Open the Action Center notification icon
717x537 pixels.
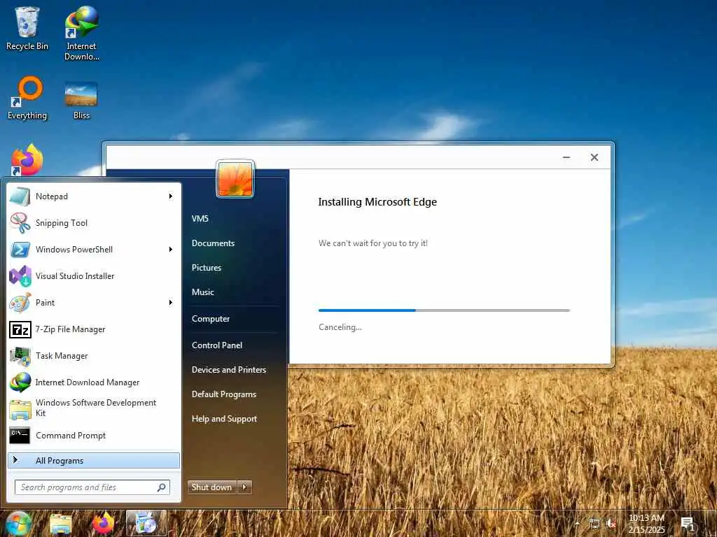[x=688, y=524]
